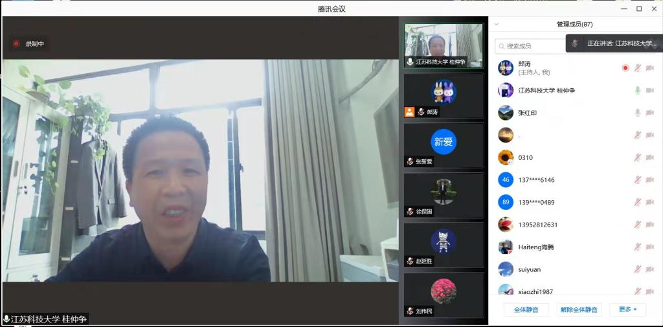Click the recording indicator icon beside 郎涛

pyautogui.click(x=625, y=68)
